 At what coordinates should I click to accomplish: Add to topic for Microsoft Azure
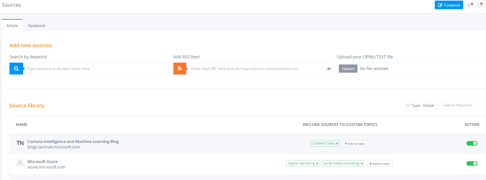(x=380, y=164)
